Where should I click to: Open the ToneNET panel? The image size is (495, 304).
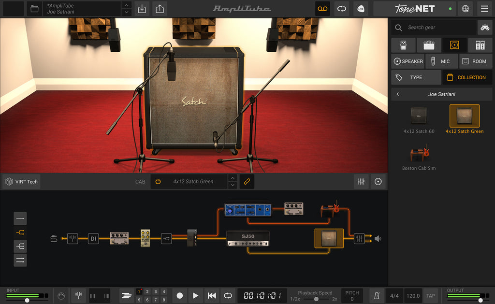coord(414,9)
